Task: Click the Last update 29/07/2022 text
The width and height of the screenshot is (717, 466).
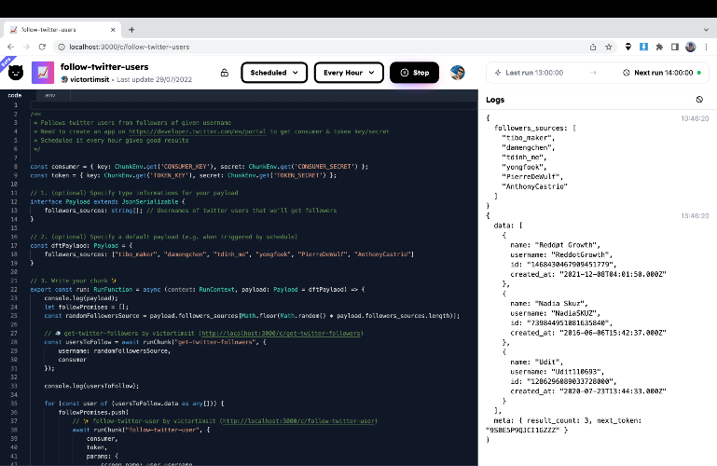Action: pyautogui.click(x=155, y=79)
